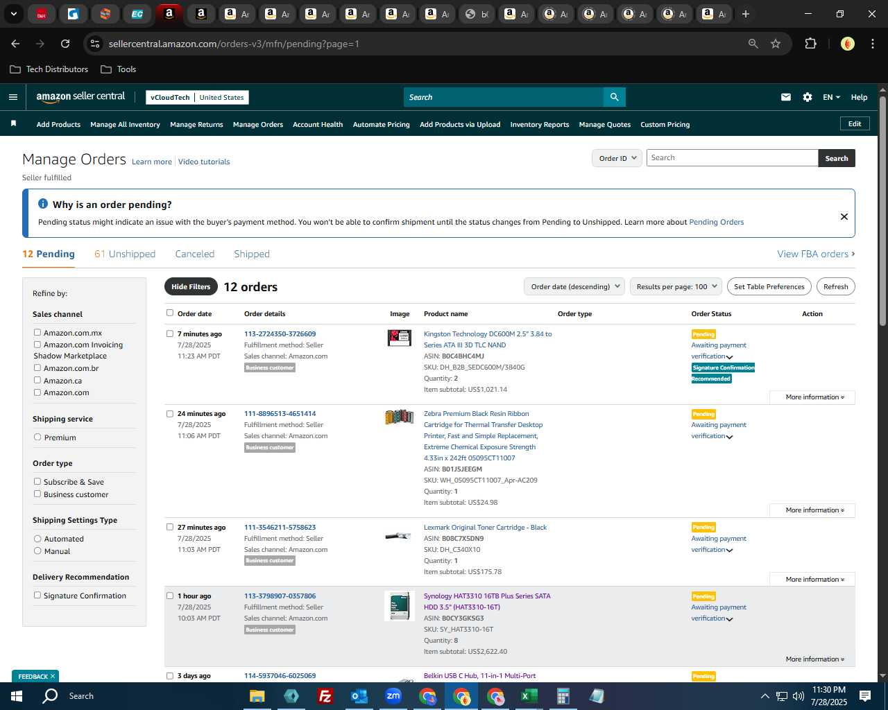Click the magnifier search button in header
Image resolution: width=888 pixels, height=710 pixels.
tap(614, 97)
